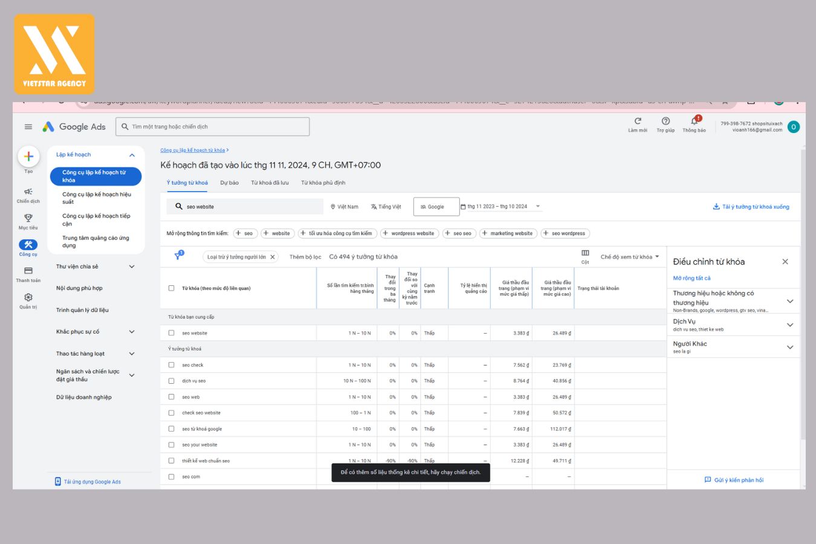
Task: Select Công cụ lập kế hoạch từ khóa
Action: (96, 176)
